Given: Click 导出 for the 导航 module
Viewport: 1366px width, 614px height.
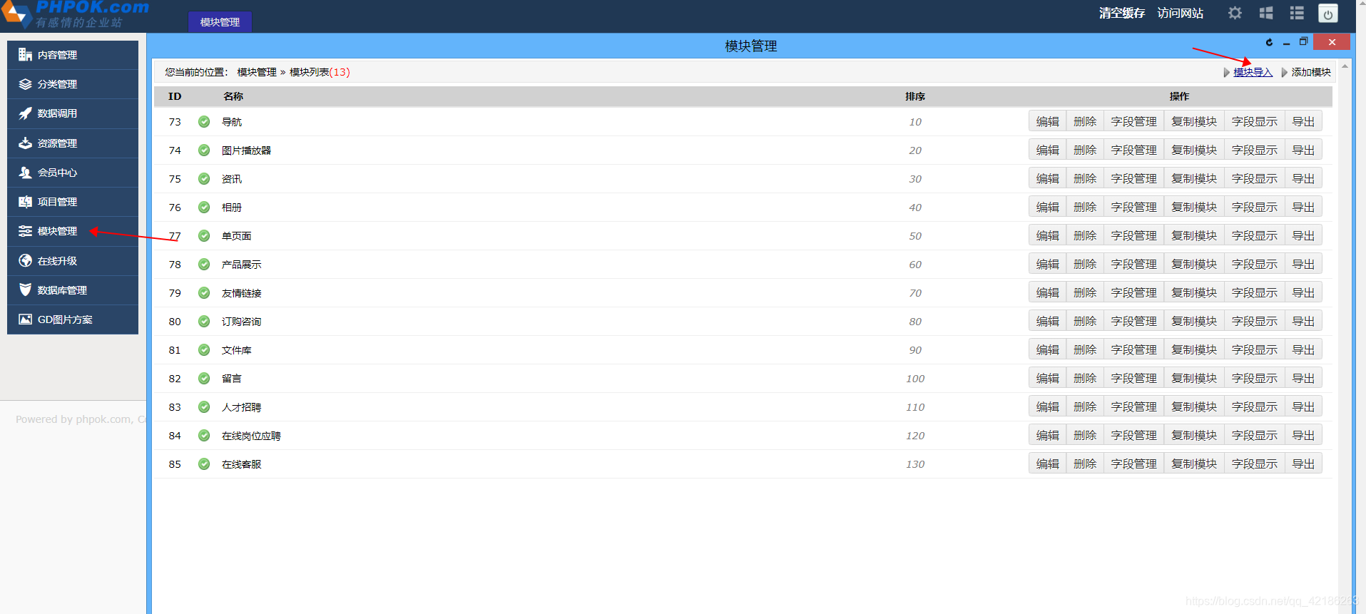Looking at the screenshot, I should tap(1303, 121).
